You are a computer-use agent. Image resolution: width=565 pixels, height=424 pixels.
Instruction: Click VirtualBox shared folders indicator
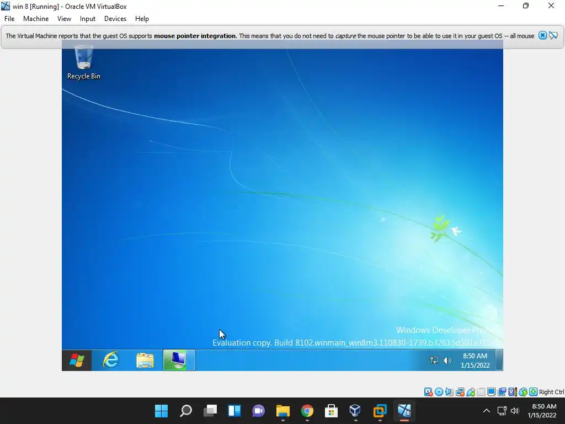[481, 392]
